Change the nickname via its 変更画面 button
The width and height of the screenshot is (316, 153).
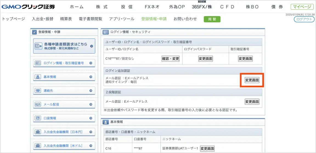coord(207,149)
